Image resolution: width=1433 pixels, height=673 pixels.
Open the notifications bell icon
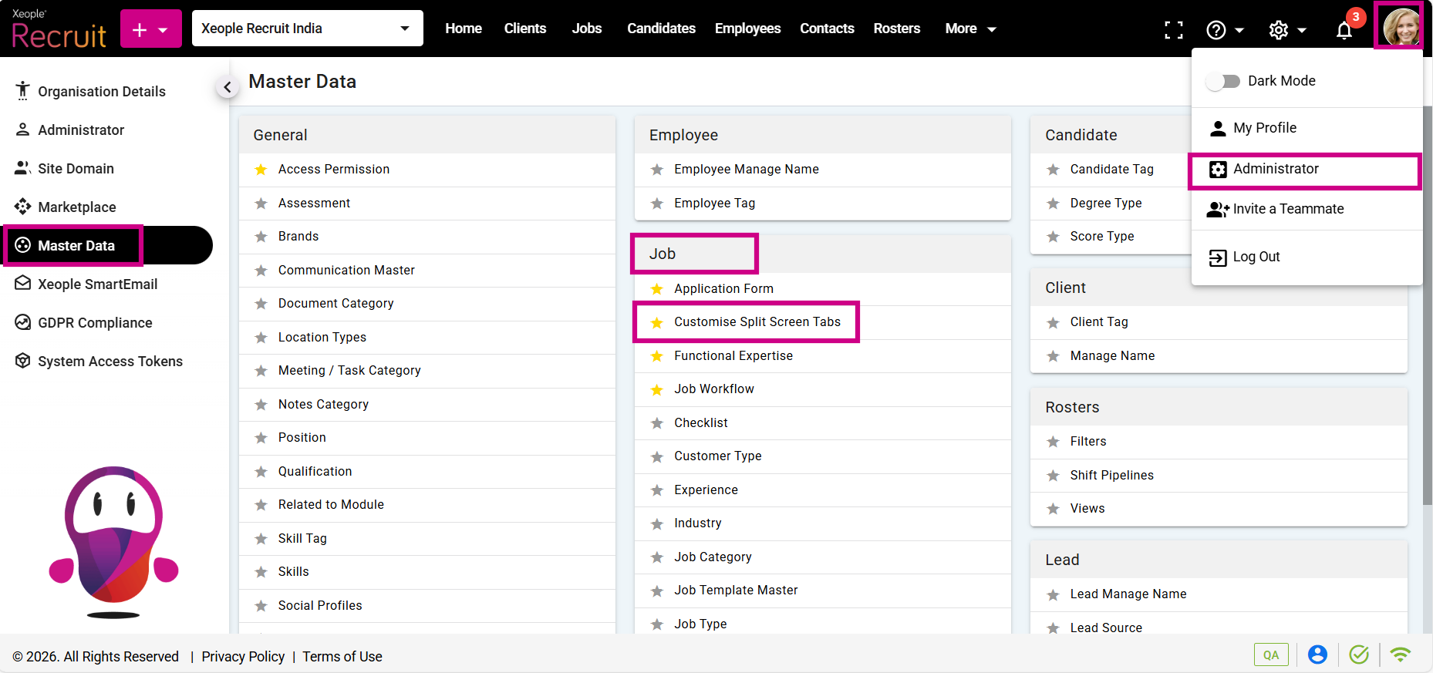(1344, 30)
